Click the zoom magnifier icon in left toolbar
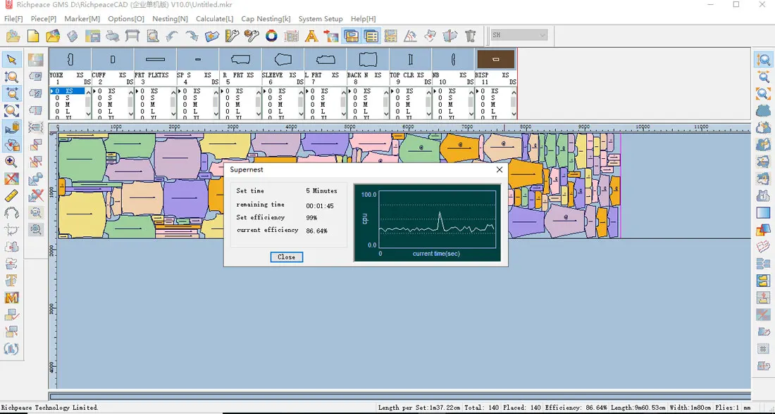This screenshot has height=414, width=775. pyautogui.click(x=11, y=161)
